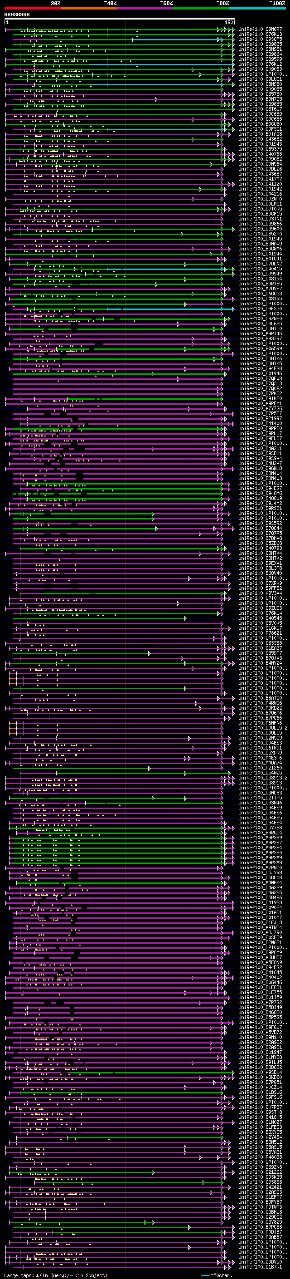The height and width of the screenshot is (1279, 290).
Task: Open hit UniRef100_Q9M6R7
Action: 260,29
